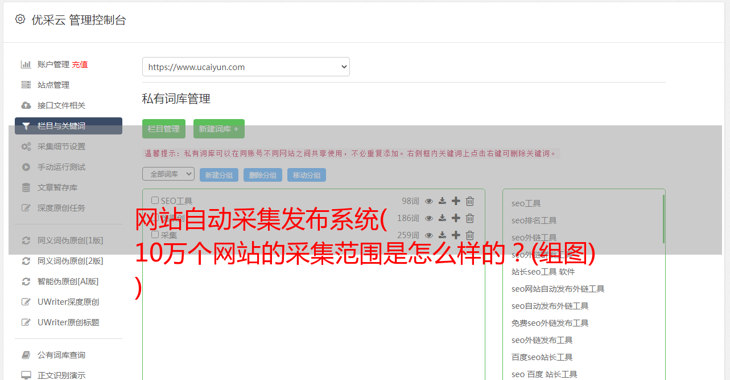Add keywords via plus in 186词 row
The height and width of the screenshot is (380, 730).
456,218
